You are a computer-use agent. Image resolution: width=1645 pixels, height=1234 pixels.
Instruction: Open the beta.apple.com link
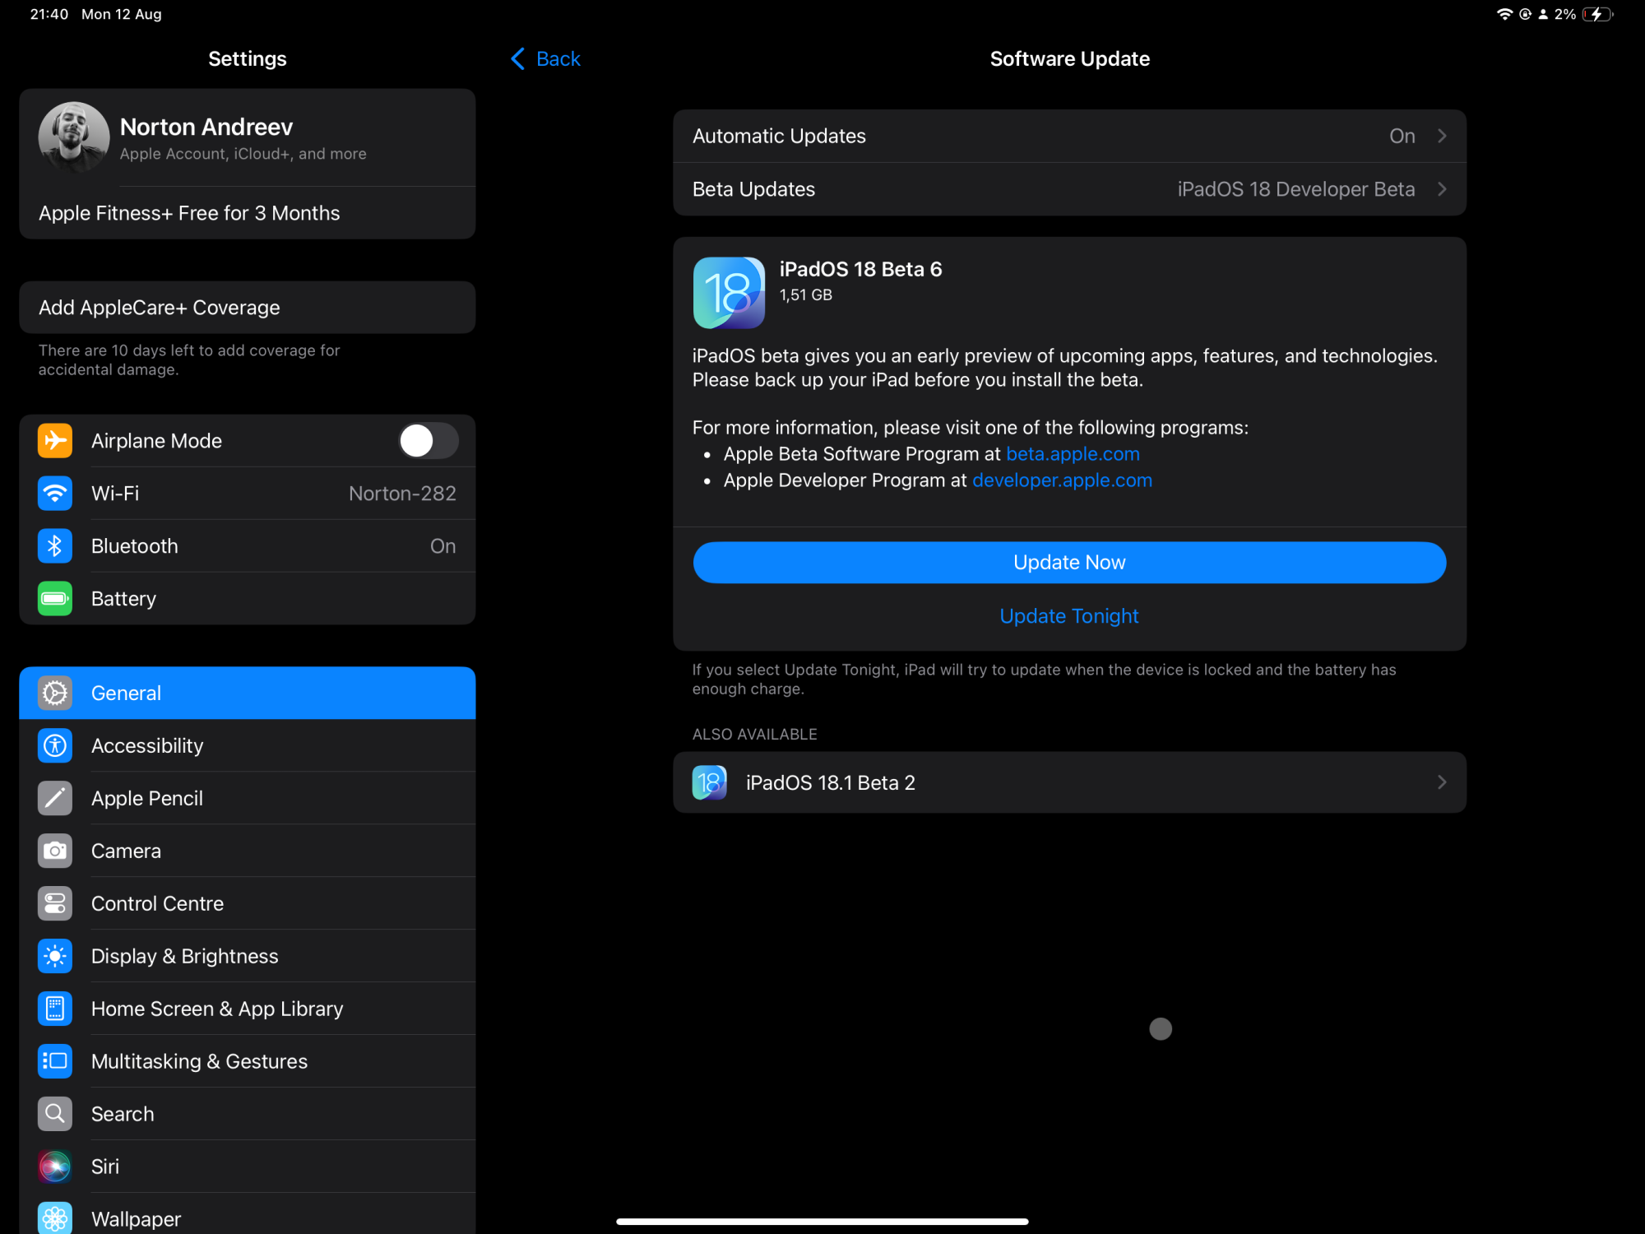pos(1073,454)
